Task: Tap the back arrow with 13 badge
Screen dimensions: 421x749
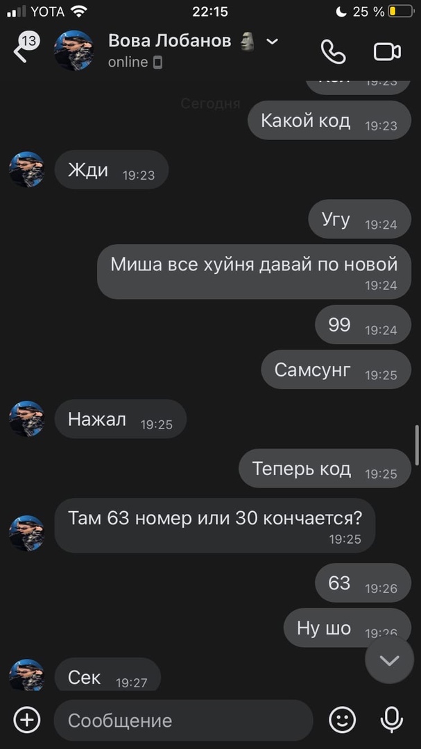Action: click(x=25, y=48)
